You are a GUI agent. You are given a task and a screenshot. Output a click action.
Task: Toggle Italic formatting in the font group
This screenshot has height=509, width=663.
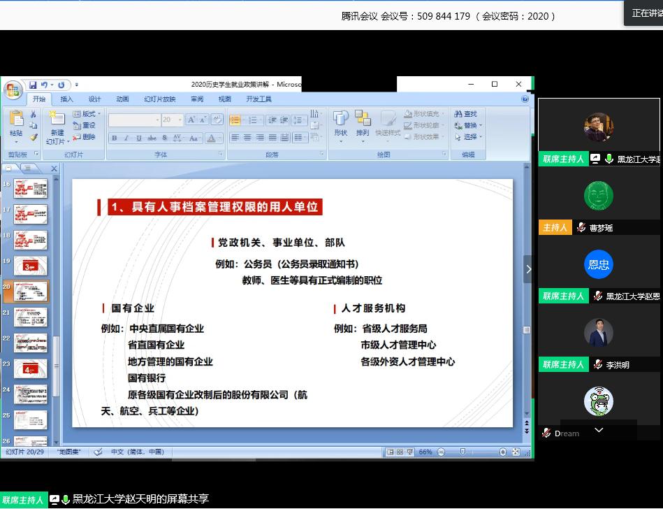125,138
